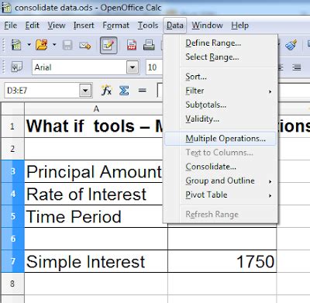This screenshot has width=310, height=303.
Task: Choose Select Range from Data menu
Action: coord(220,57)
